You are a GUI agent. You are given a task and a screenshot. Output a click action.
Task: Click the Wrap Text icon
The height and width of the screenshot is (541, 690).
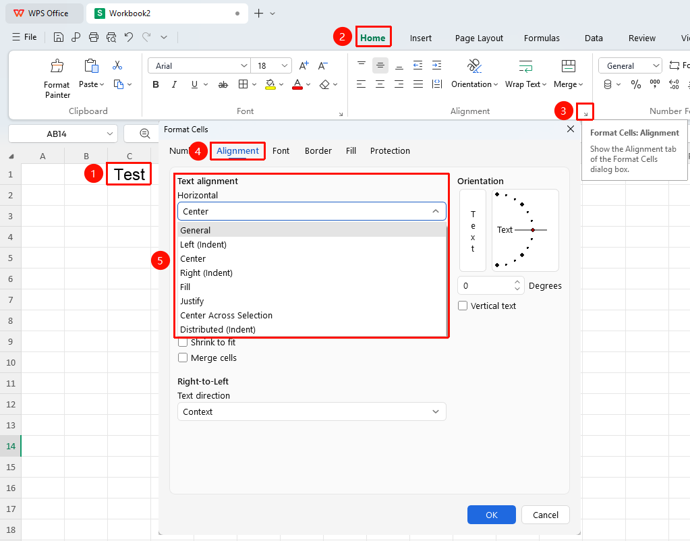tap(525, 66)
